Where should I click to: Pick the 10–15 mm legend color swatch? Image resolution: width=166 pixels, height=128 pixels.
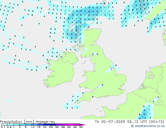(x=35, y=125)
